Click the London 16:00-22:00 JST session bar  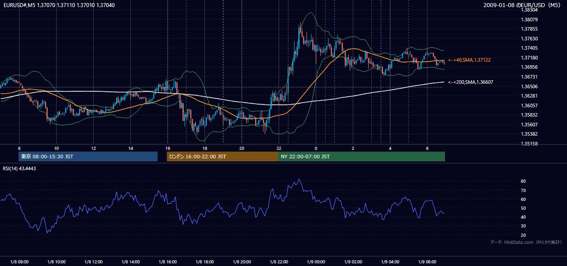tap(222, 156)
